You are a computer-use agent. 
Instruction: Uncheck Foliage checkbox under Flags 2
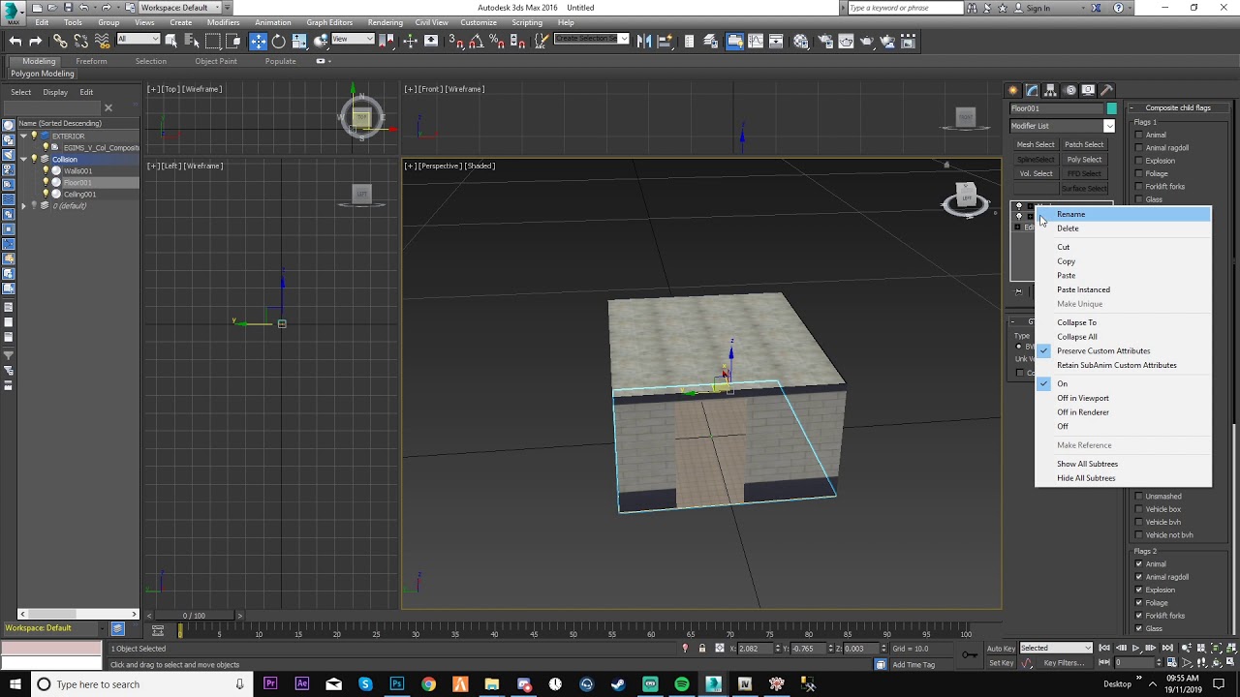click(1139, 603)
